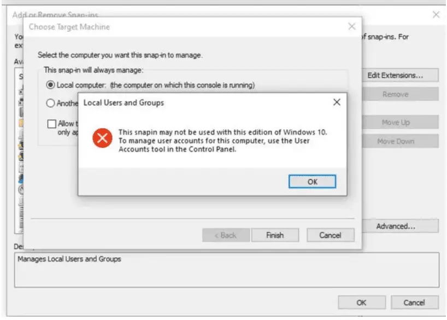Viewport: 447px width, 320px height.
Task: Cancel the Choose Target Machine wizard
Action: [x=331, y=235]
